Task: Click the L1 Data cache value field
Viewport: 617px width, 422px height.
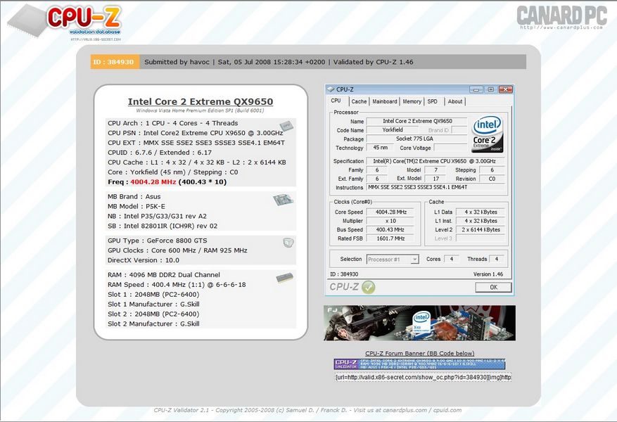Action: tap(481, 212)
